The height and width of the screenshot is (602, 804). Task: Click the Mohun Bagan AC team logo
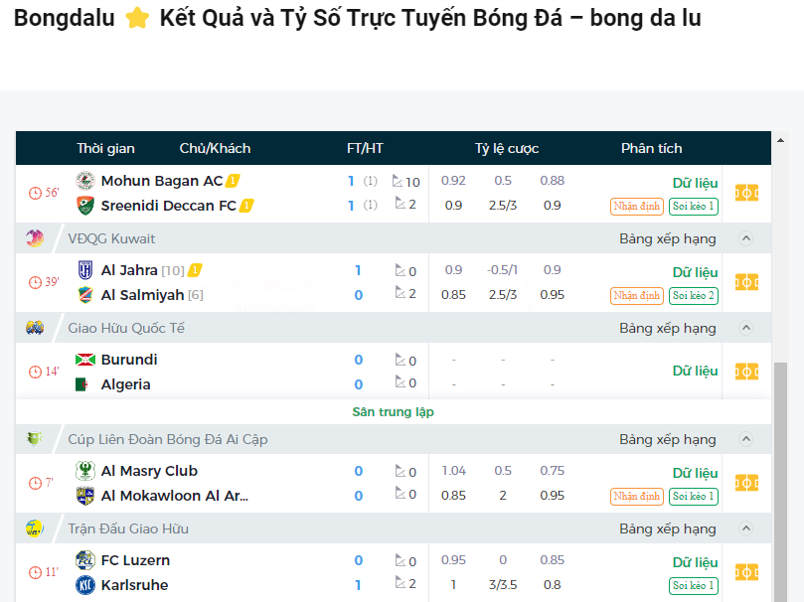84,181
